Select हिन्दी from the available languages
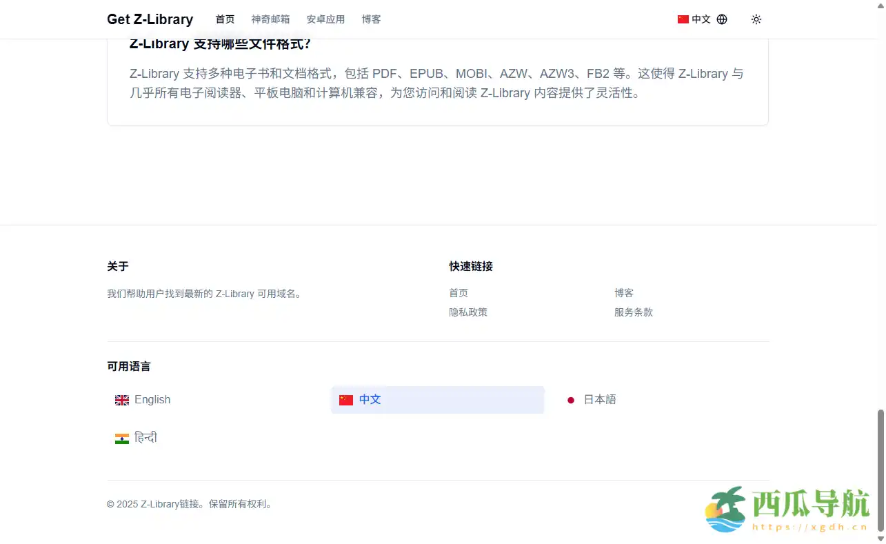The image size is (886, 544). tap(146, 438)
